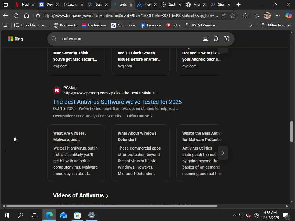
Task: Open the Other favorites folder
Action: pos(276,25)
